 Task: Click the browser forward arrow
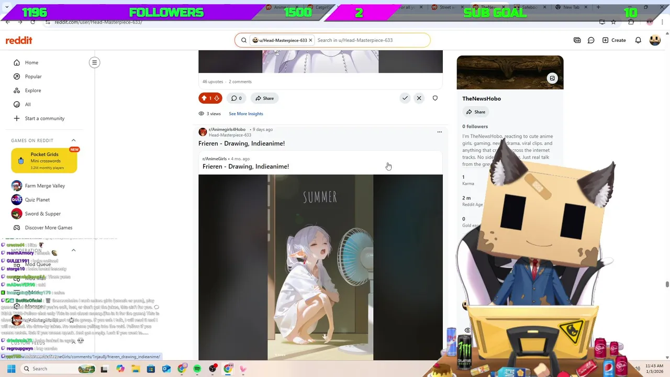(20, 22)
